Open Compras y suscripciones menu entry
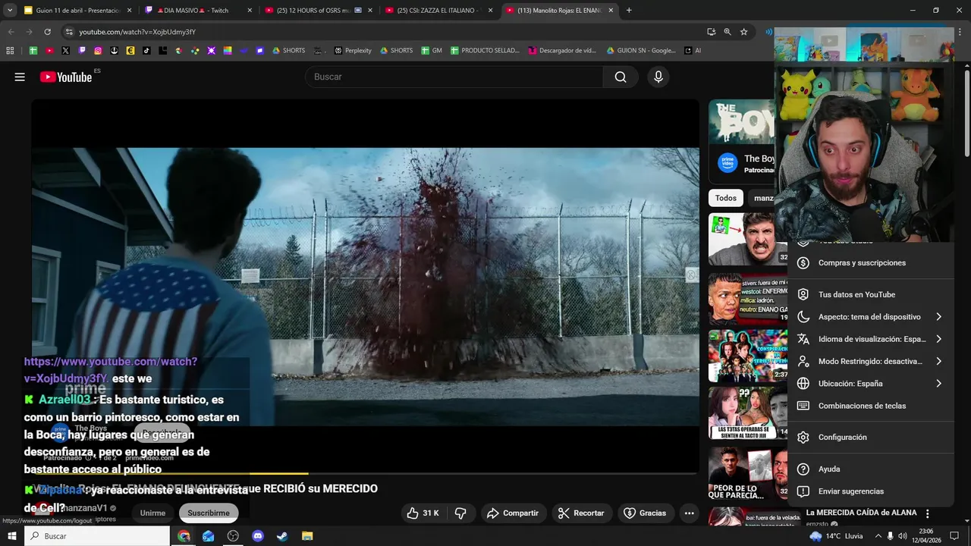 tap(870, 263)
